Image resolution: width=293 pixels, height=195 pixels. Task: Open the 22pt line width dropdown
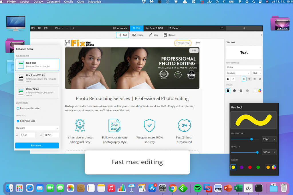click(269, 139)
